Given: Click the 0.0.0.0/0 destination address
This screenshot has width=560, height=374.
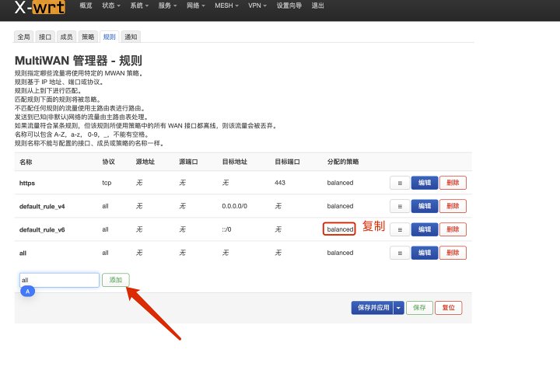Looking at the screenshot, I should 235,206.
